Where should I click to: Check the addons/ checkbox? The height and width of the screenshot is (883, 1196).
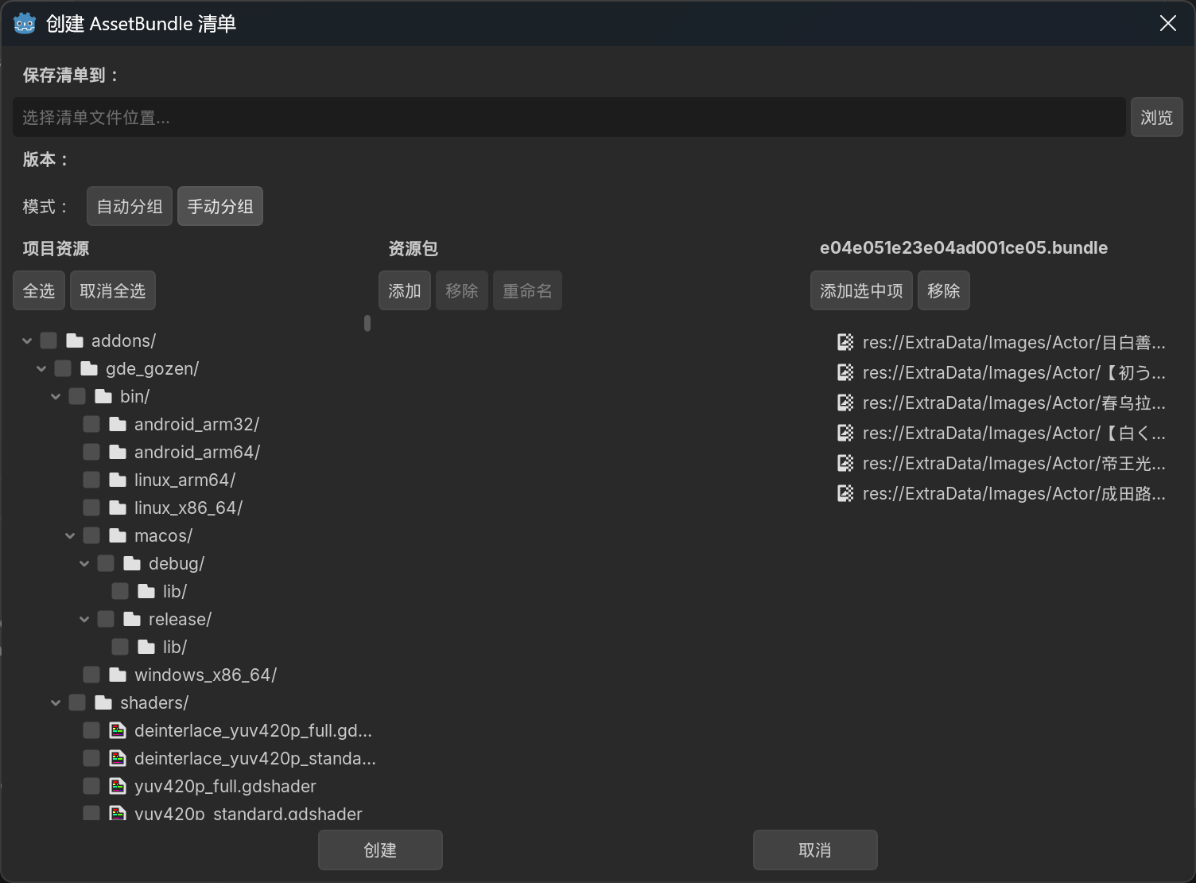(49, 341)
